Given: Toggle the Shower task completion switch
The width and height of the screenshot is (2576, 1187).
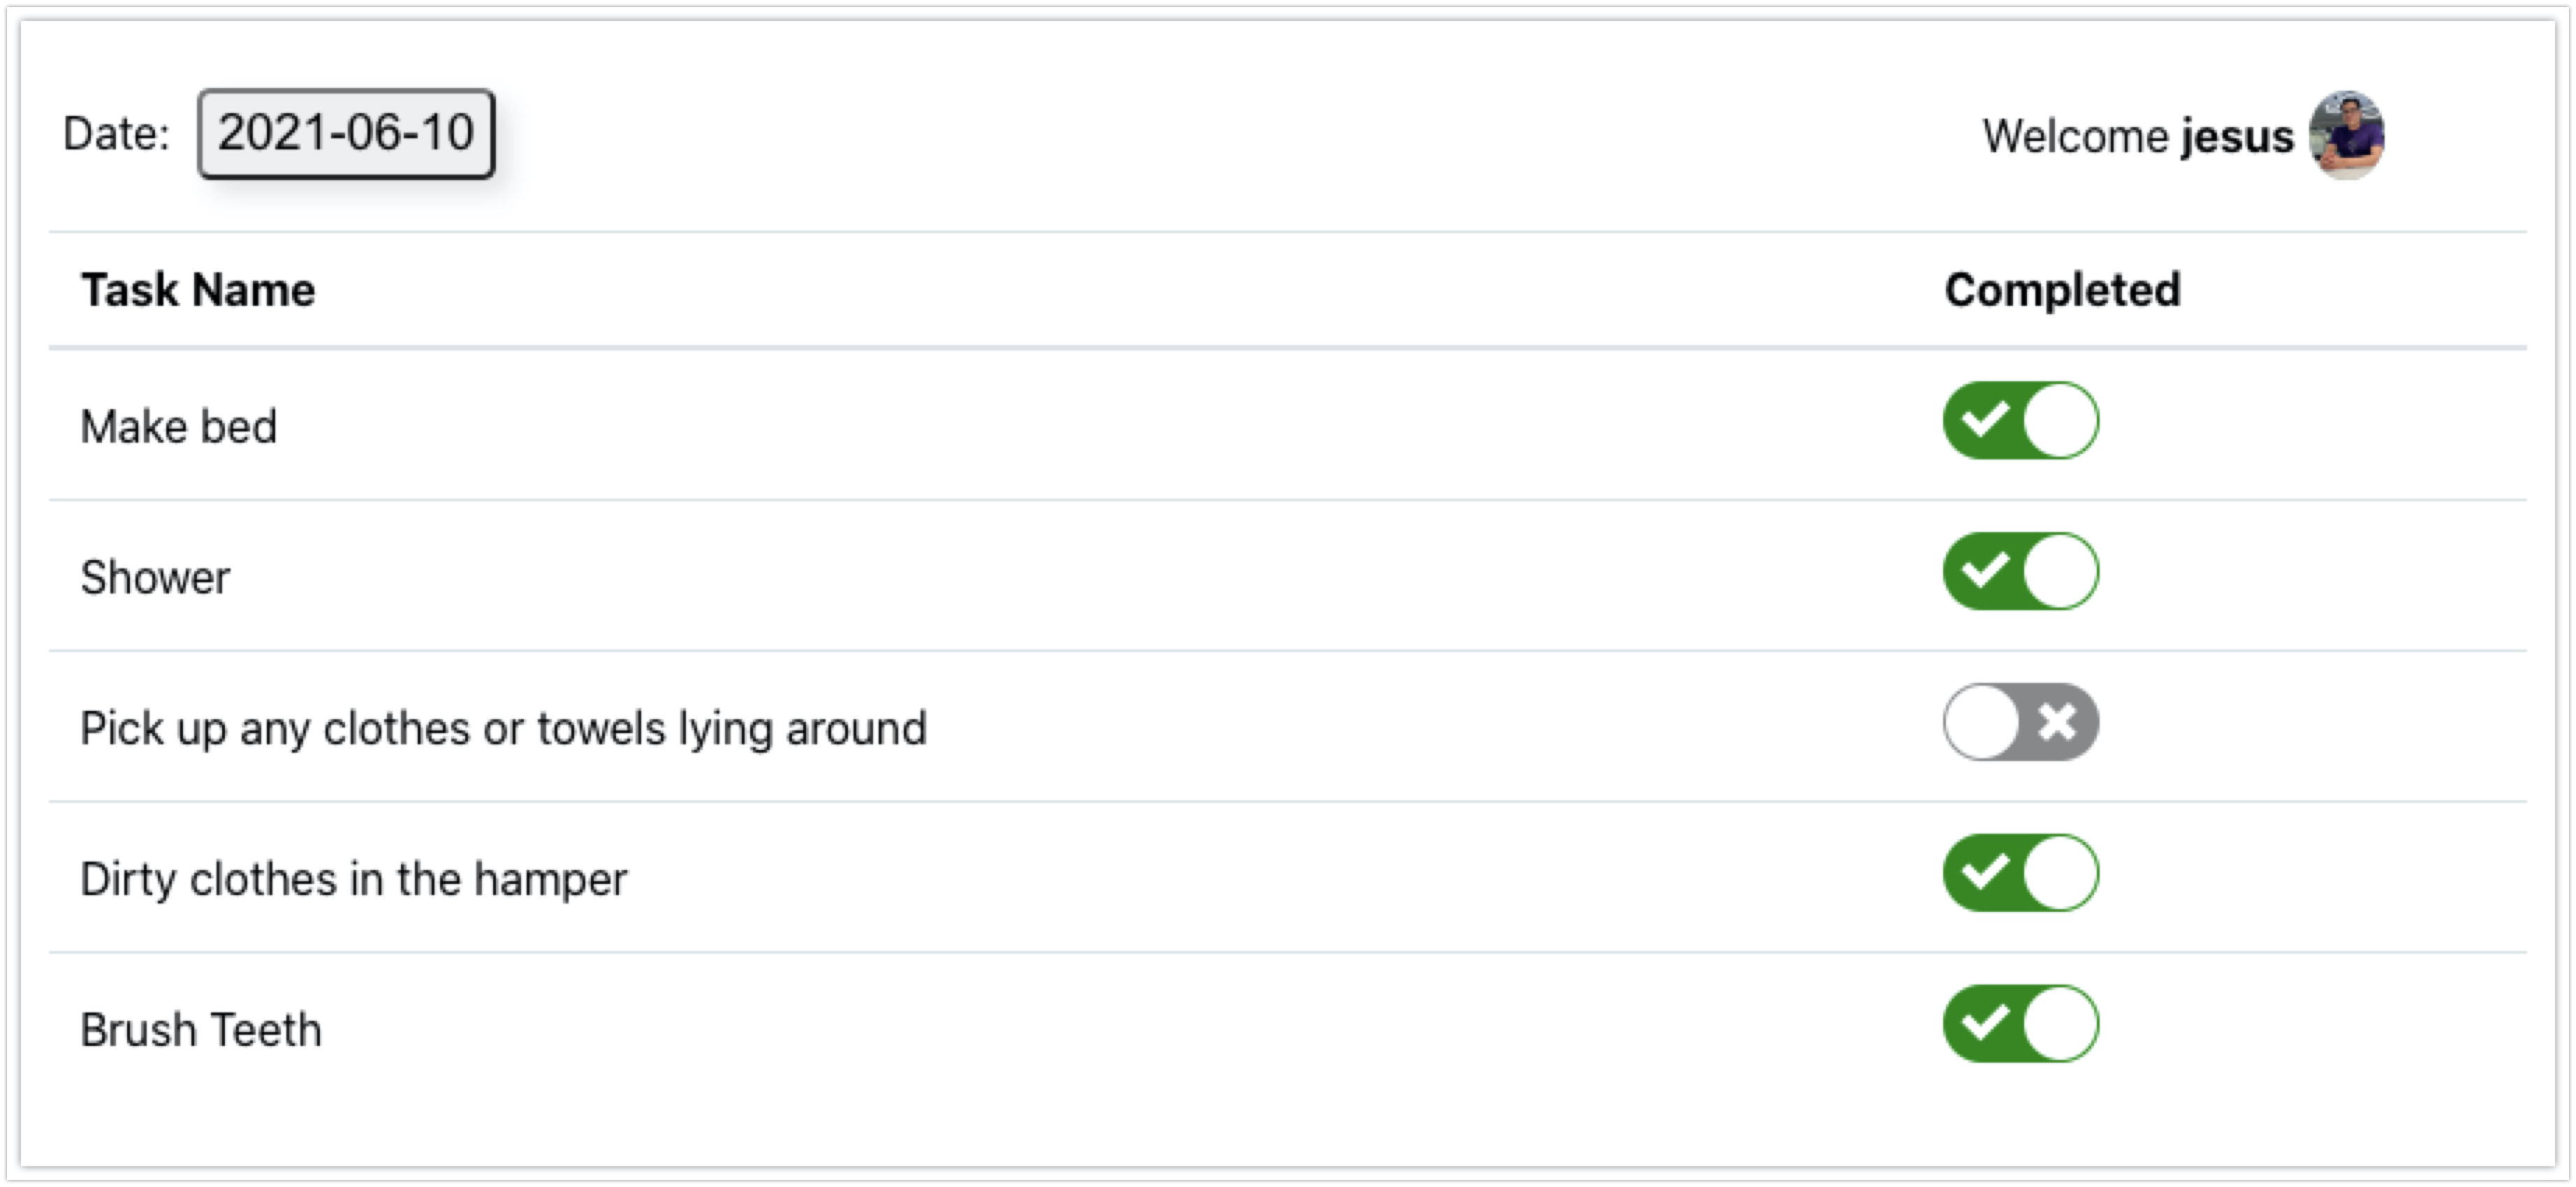Looking at the screenshot, I should tap(2020, 572).
